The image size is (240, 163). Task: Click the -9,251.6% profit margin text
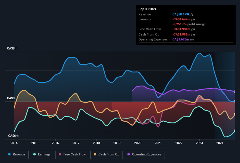(x=189, y=24)
